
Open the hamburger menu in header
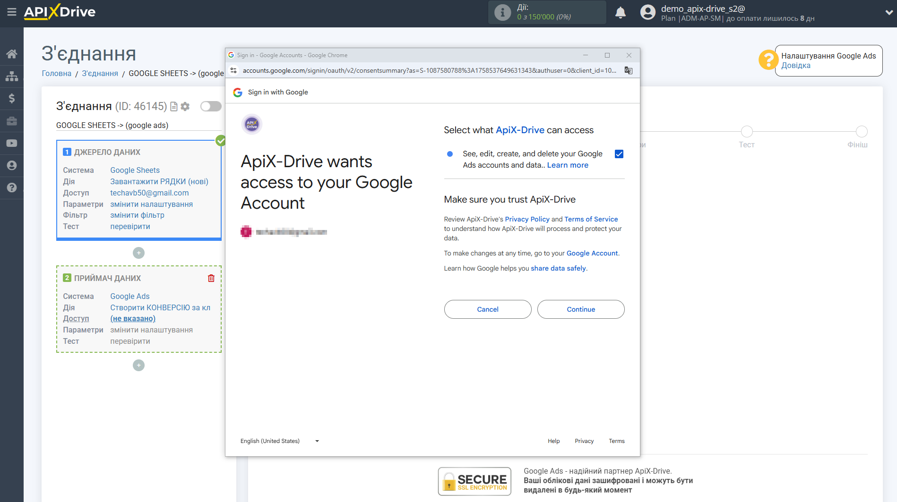(11, 12)
